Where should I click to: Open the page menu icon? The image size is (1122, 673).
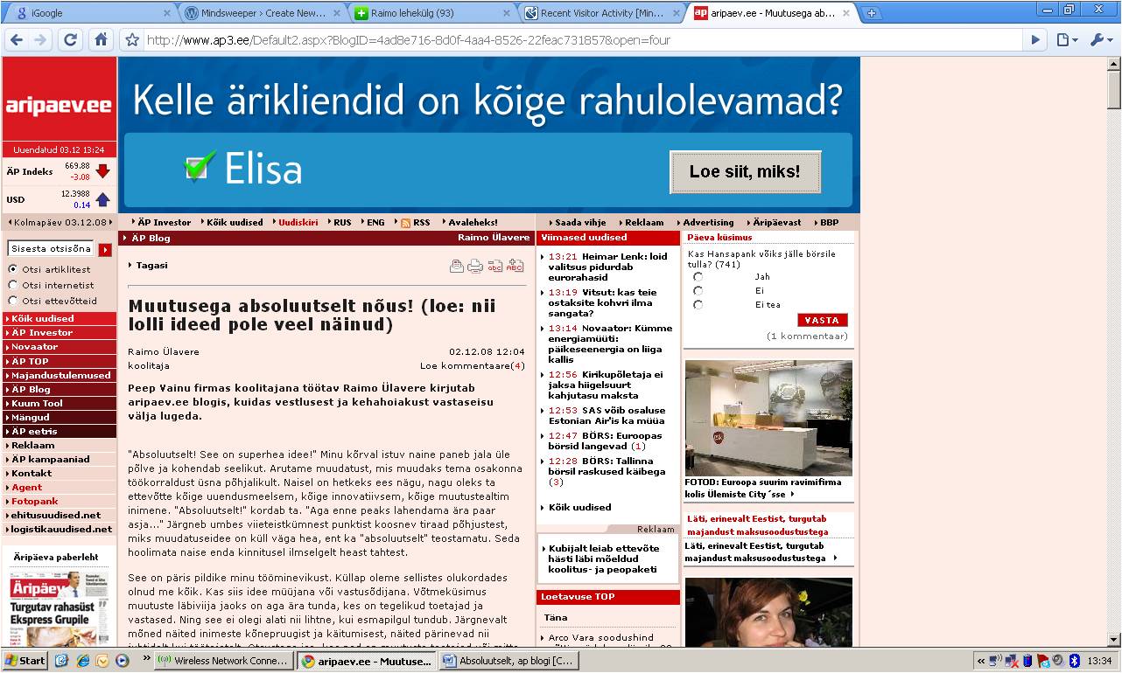point(1066,39)
